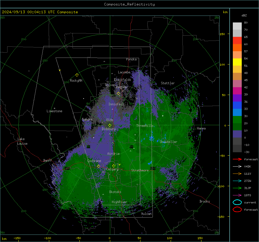The height and width of the screenshot is (242, 259).
Task: Click the 111V legend label
Action: click(x=247, y=174)
